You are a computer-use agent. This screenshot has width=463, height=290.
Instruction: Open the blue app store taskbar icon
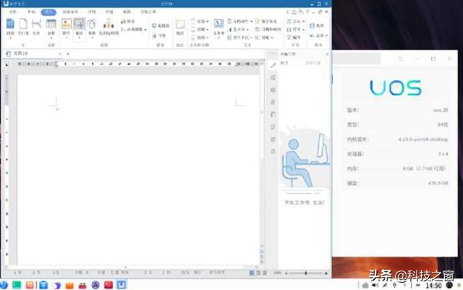43,285
